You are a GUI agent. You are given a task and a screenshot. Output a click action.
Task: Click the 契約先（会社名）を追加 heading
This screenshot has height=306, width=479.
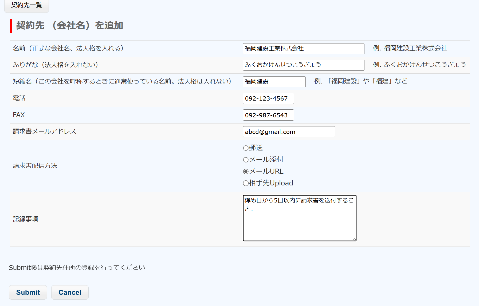click(69, 26)
